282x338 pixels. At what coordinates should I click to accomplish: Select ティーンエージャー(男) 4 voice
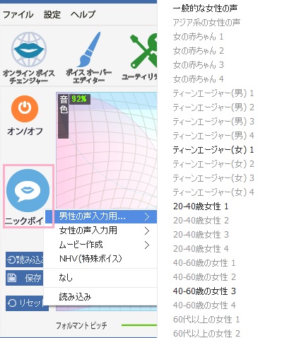[x=213, y=136]
